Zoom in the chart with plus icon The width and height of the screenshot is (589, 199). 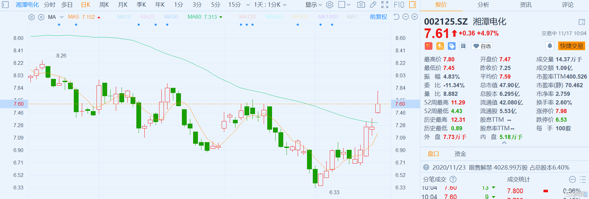coord(414,17)
